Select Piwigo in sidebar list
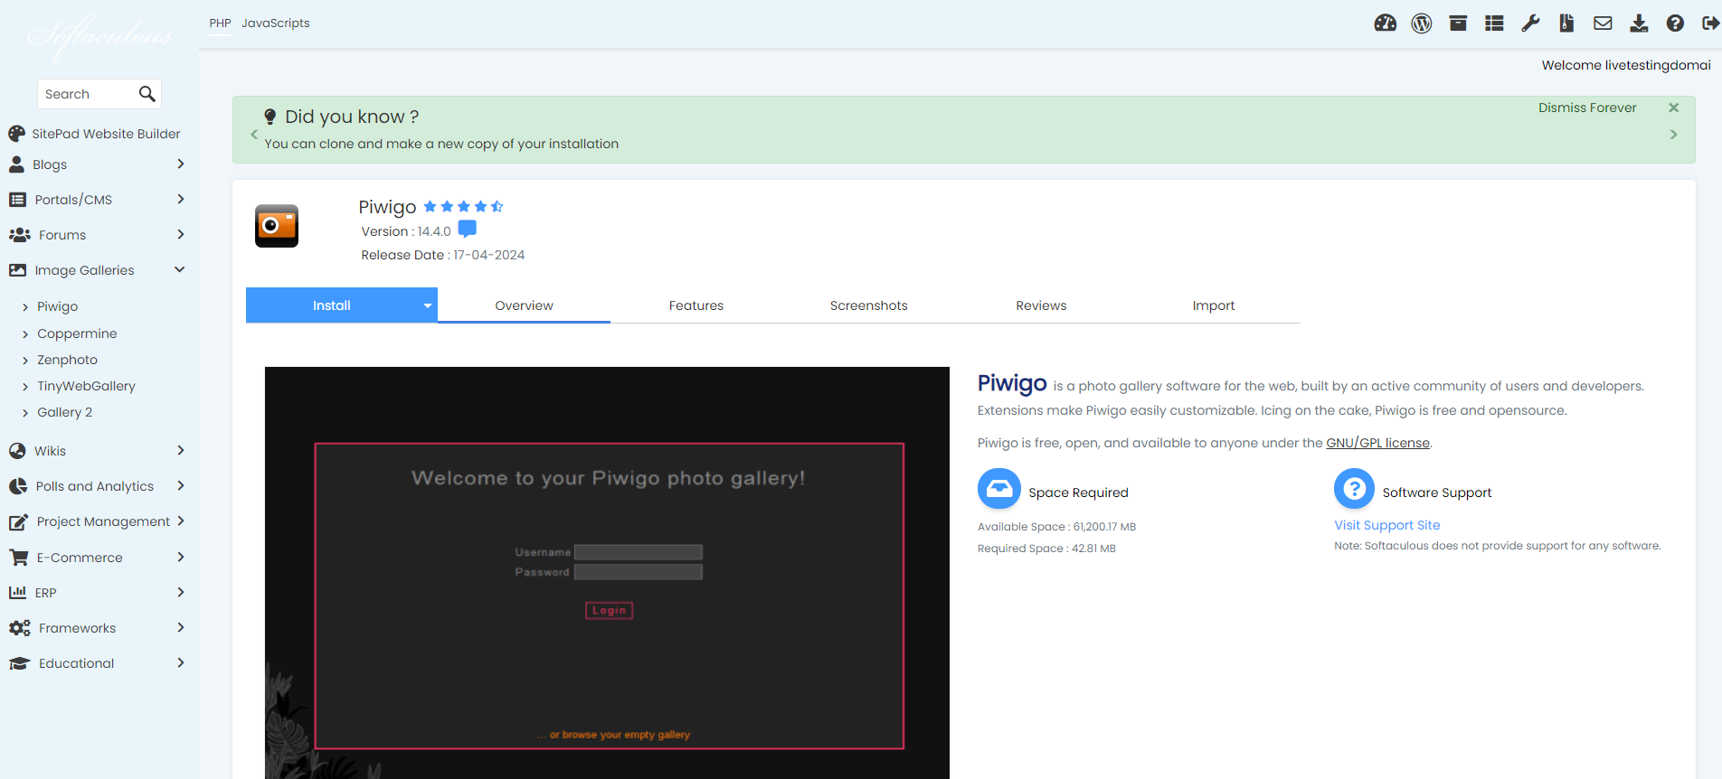This screenshot has height=779, width=1722. click(57, 306)
